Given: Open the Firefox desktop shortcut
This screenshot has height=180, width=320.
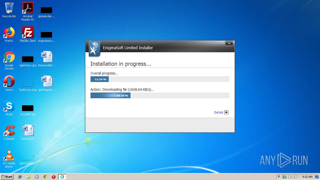Looking at the screenshot, I should tap(9, 34).
